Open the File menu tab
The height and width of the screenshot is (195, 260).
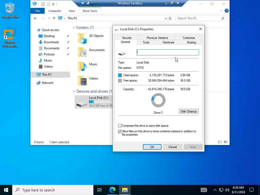tap(38, 11)
